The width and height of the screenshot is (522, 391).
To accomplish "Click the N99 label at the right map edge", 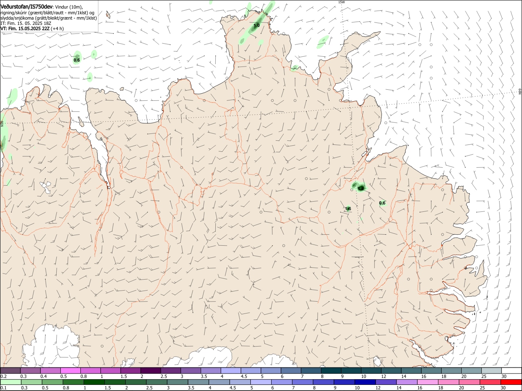I will pyautogui.click(x=520, y=91).
